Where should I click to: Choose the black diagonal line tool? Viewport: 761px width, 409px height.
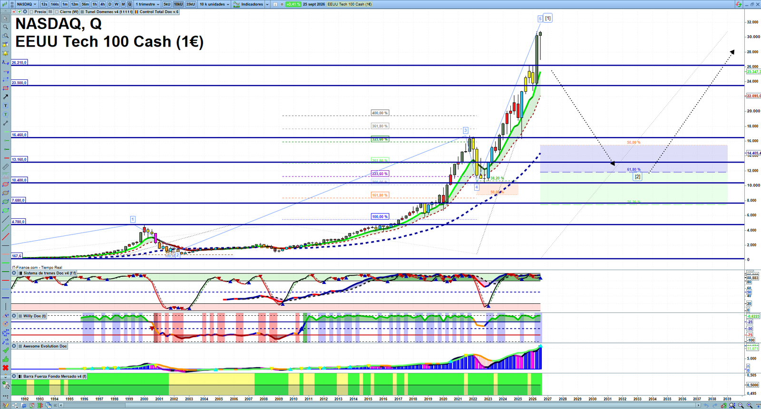[5, 219]
